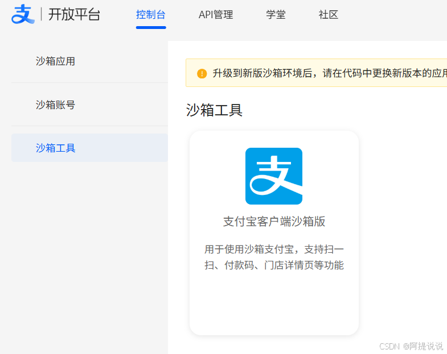Click the 沙箱工具 page heading
The height and width of the screenshot is (354, 447).
click(x=214, y=110)
